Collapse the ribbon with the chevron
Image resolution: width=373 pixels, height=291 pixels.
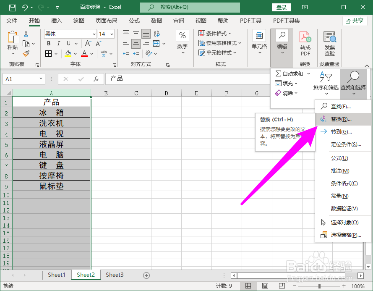click(x=367, y=66)
